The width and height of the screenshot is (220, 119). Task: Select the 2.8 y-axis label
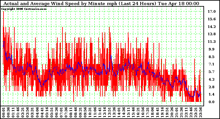pyautogui.click(x=212, y=87)
